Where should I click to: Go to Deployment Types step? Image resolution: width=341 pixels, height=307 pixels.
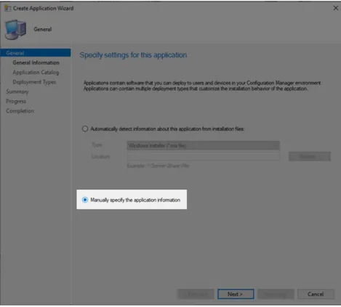[x=34, y=82]
